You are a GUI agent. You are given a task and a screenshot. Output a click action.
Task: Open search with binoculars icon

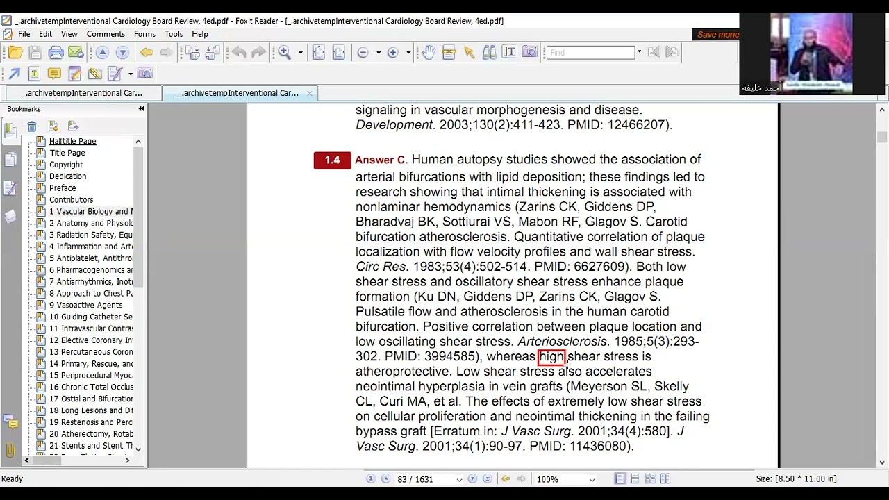[x=489, y=53]
